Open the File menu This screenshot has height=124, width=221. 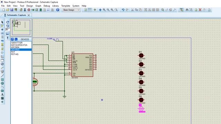coord(3,6)
